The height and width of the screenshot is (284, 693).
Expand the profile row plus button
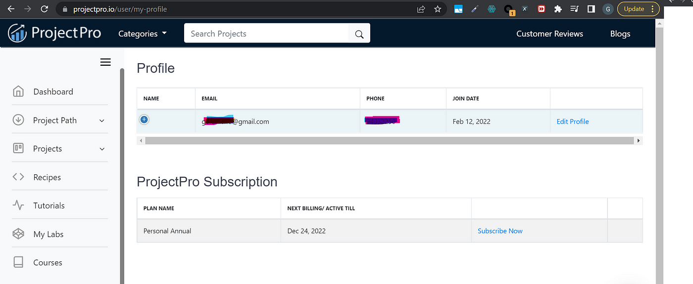point(144,120)
